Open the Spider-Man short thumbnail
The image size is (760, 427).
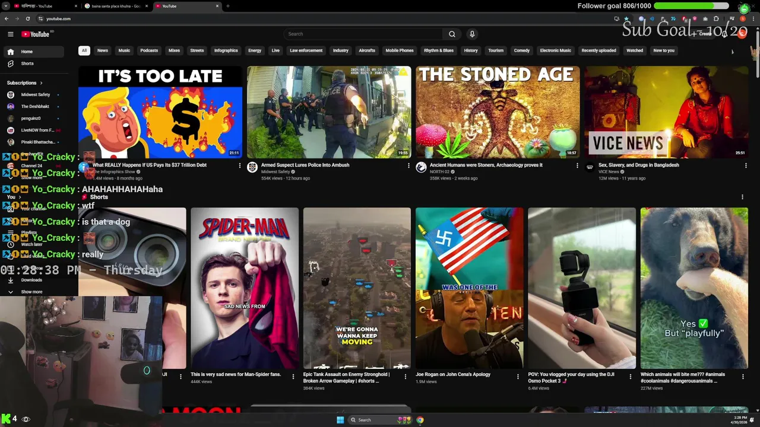click(x=245, y=288)
